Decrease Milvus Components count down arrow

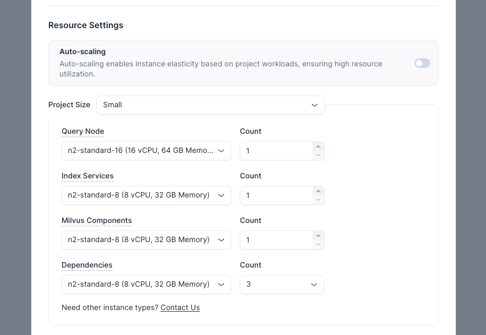318,244
